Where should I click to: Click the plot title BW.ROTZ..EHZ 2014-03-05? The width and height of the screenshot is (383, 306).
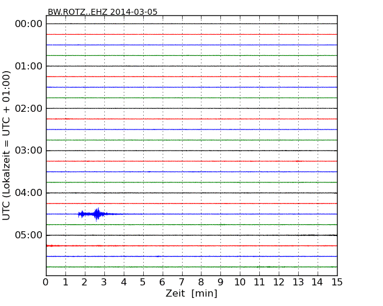(103, 12)
